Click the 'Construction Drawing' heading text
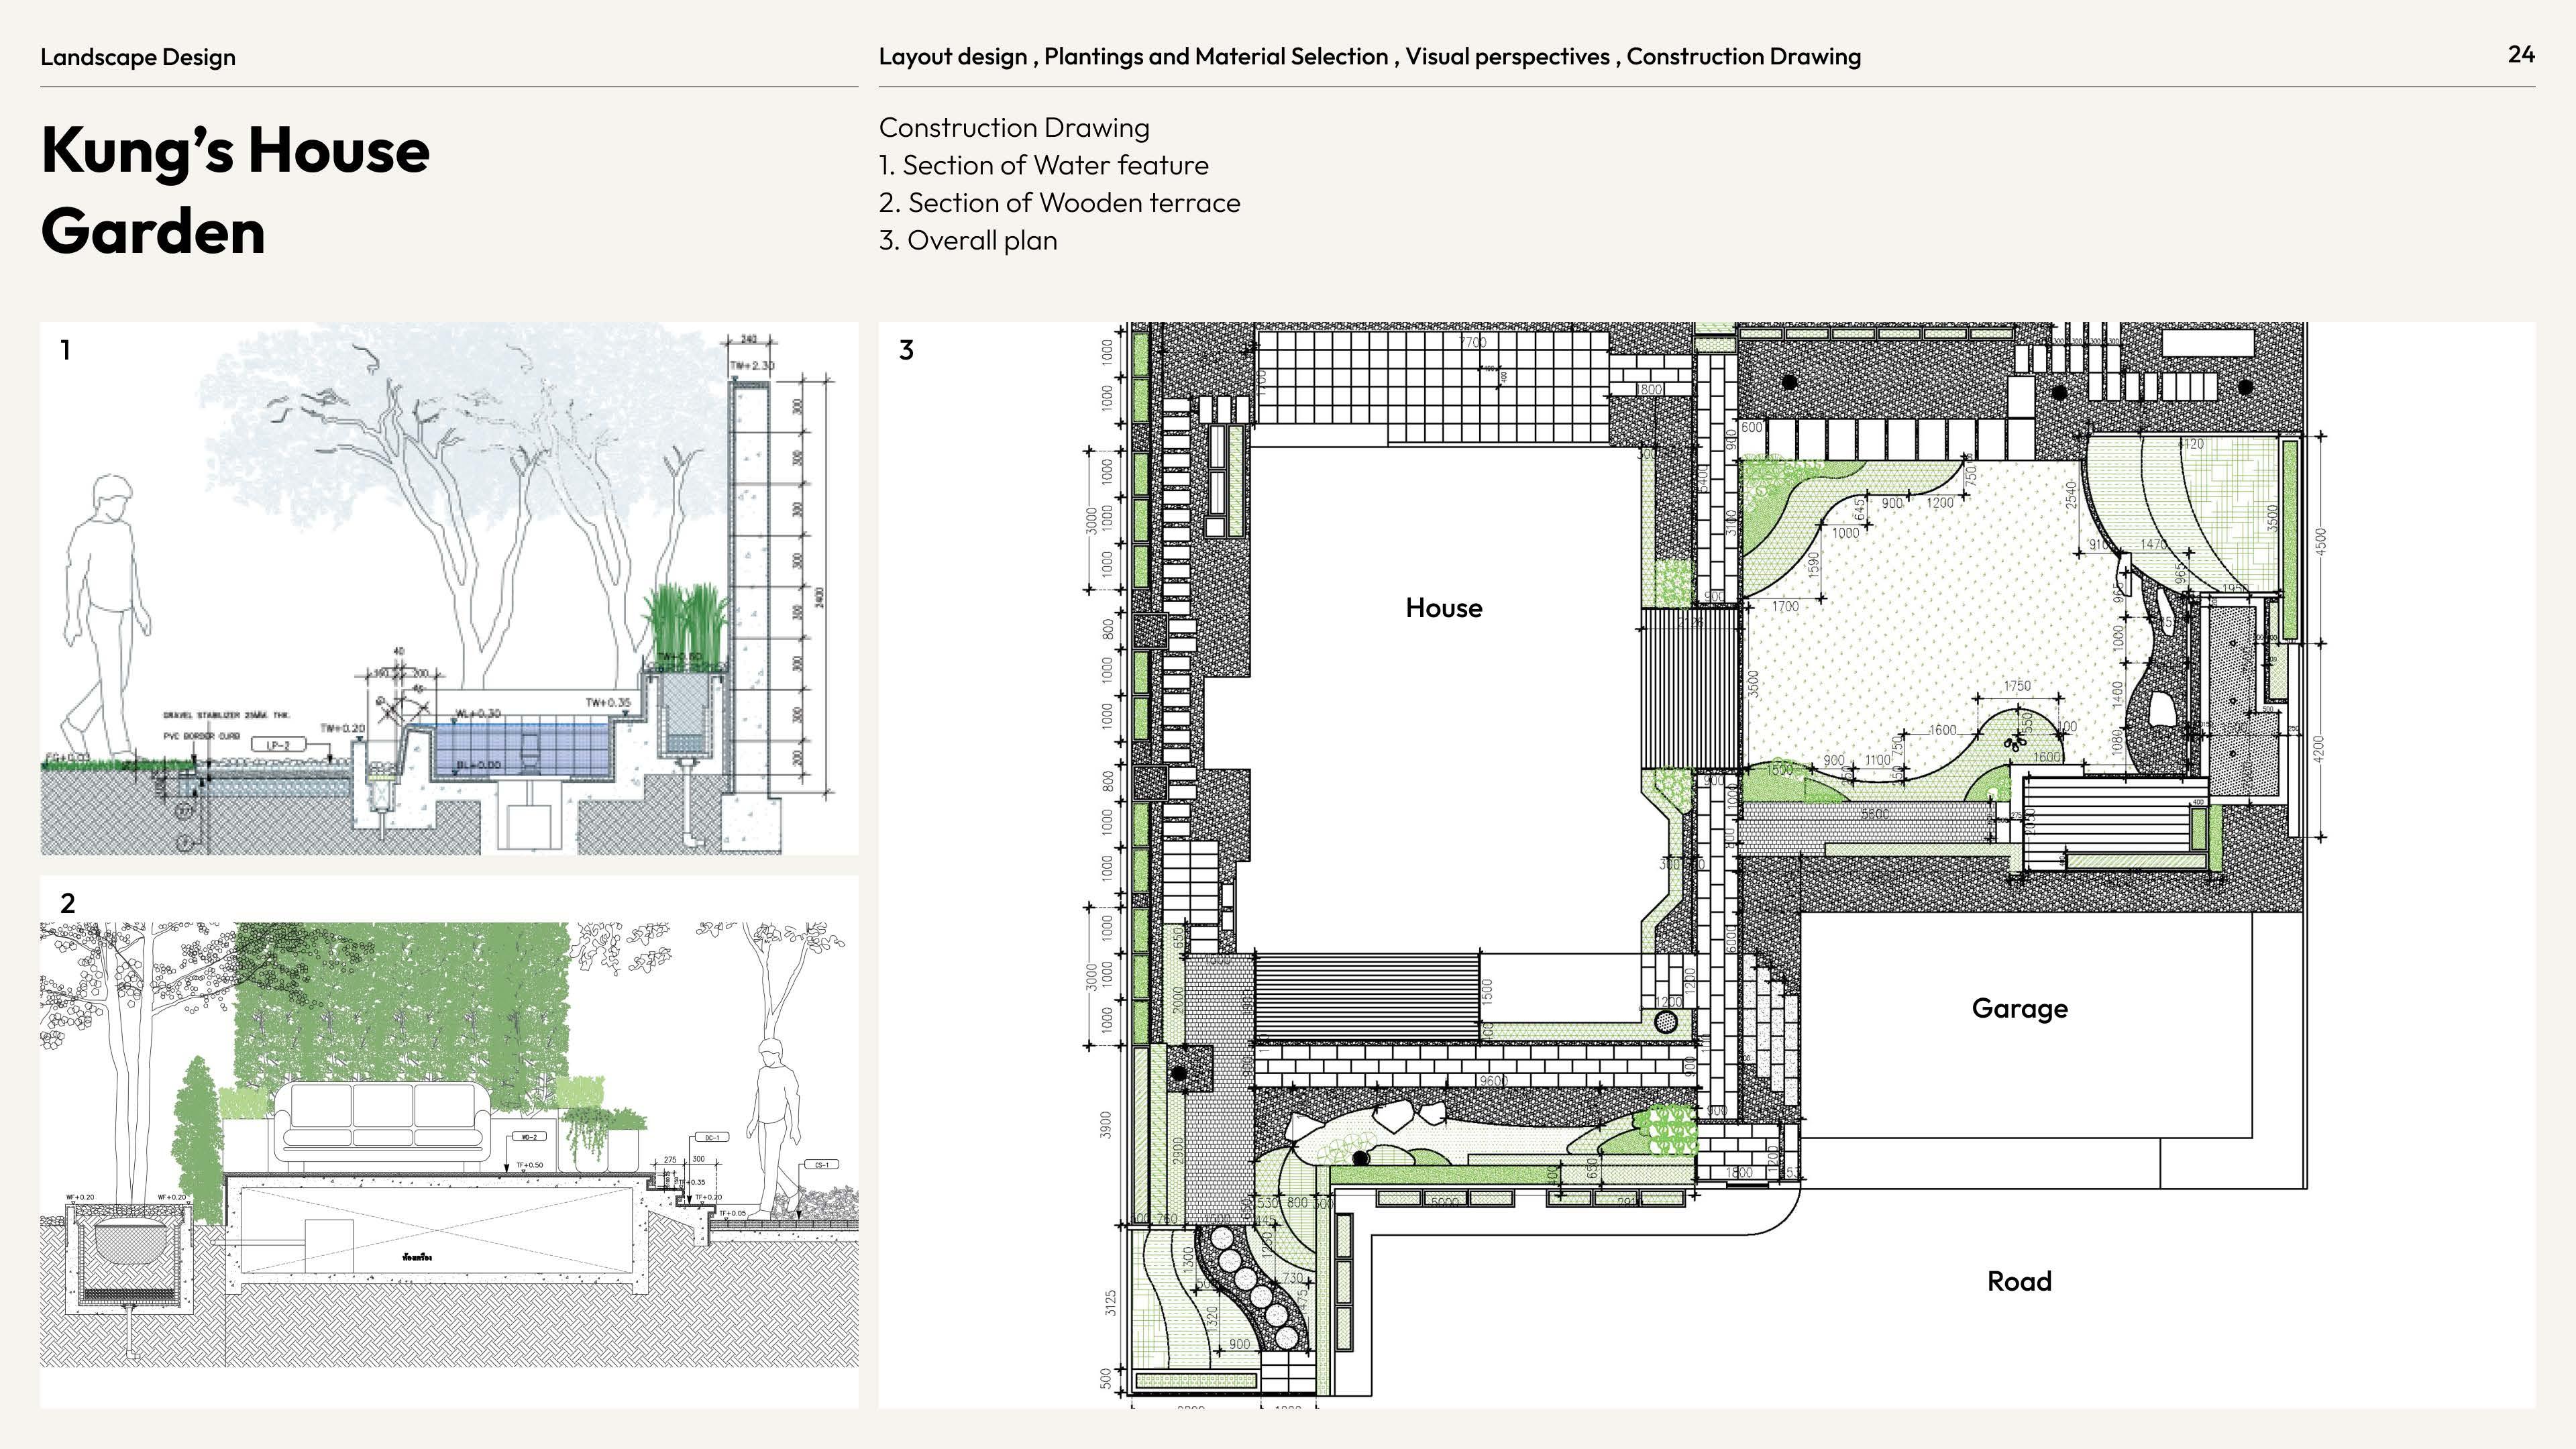 [1014, 128]
